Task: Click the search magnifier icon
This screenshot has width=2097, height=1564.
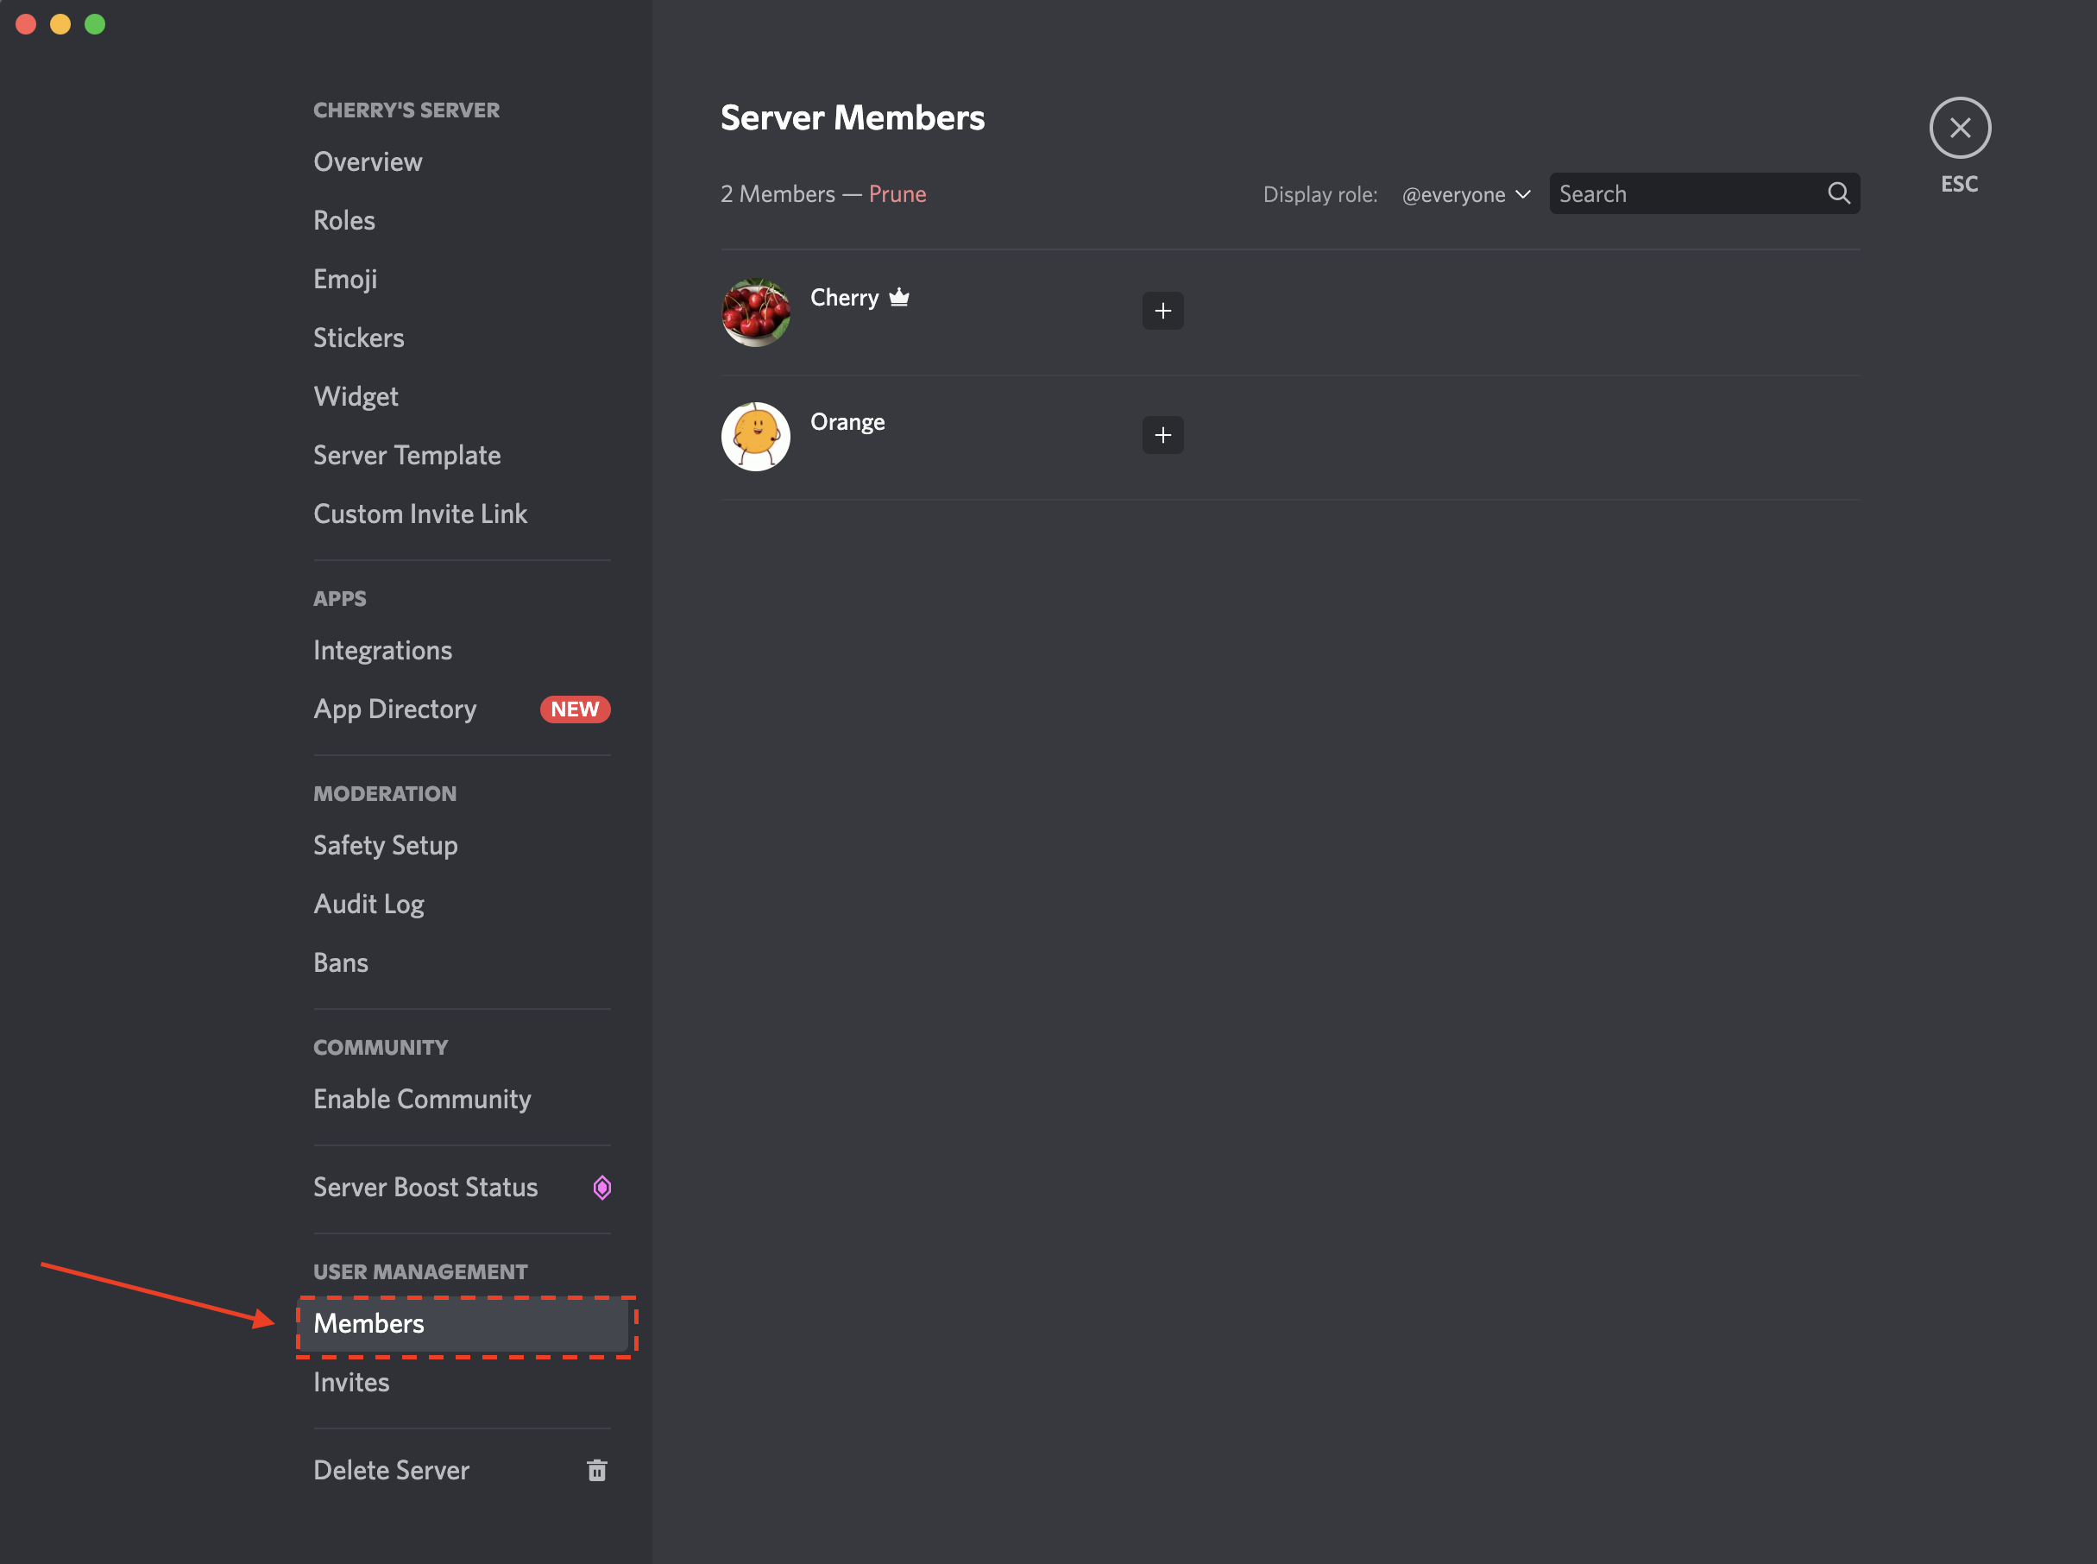Action: (x=1839, y=192)
